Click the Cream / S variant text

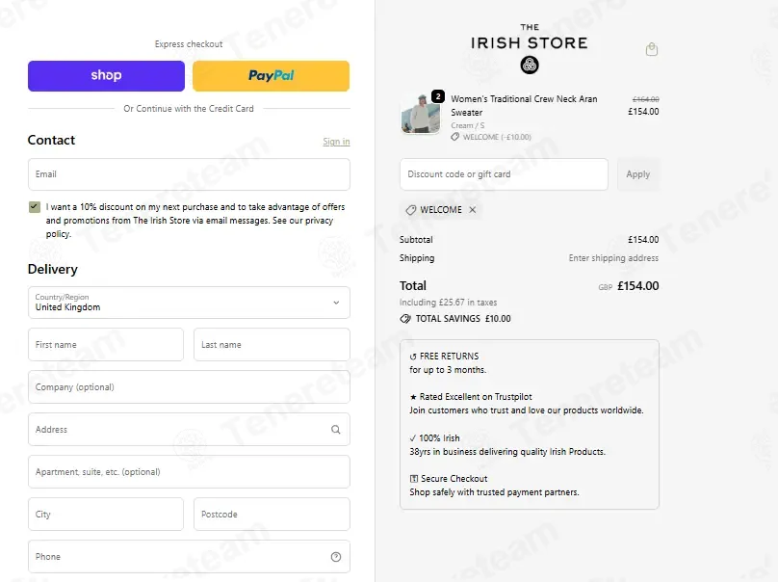tap(467, 125)
